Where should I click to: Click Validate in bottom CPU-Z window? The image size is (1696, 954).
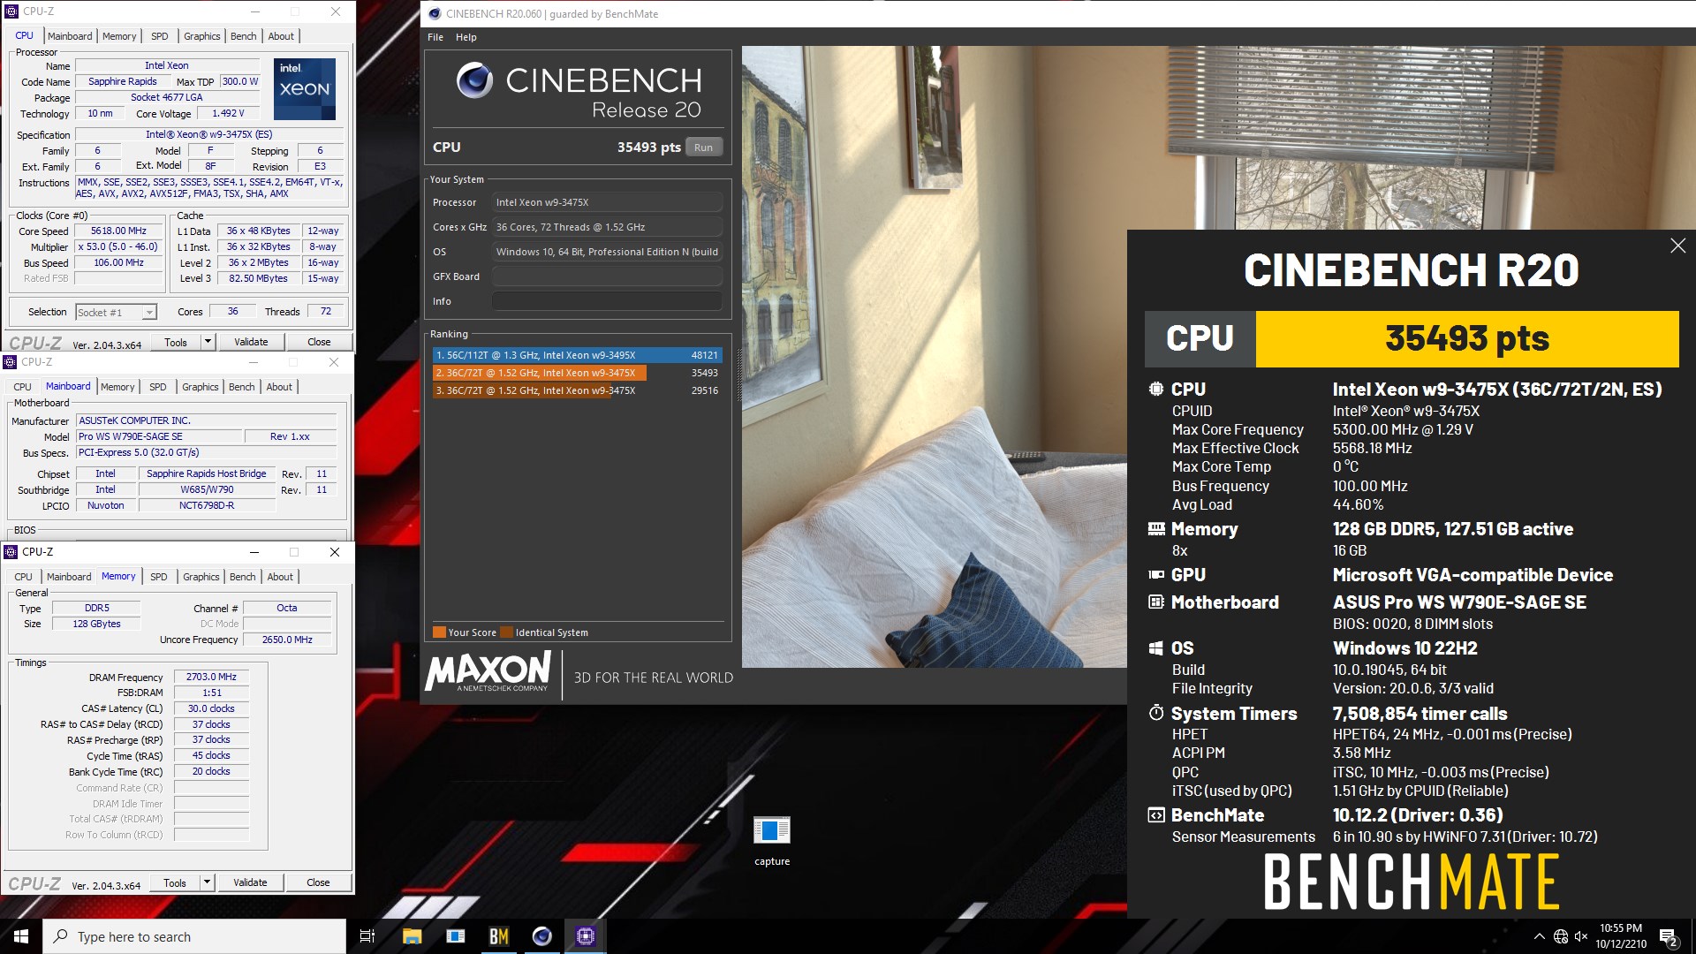click(x=250, y=882)
